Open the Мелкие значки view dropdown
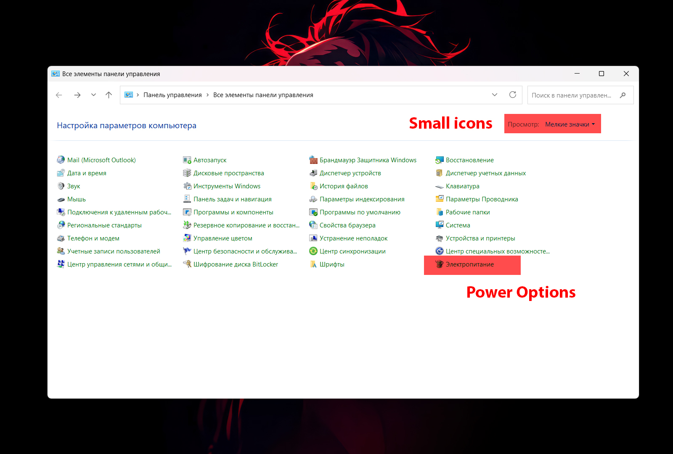Viewport: 673px width, 454px height. (x=570, y=124)
